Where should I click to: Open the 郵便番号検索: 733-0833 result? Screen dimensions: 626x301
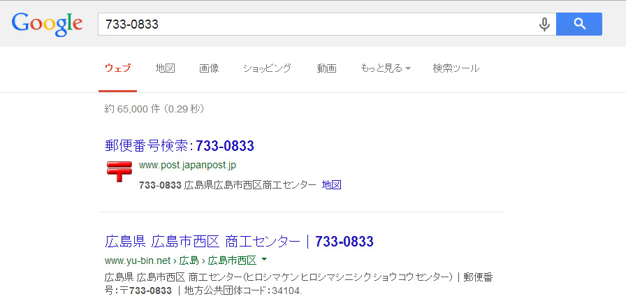coord(180,146)
